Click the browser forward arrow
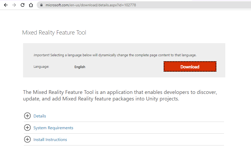 coord(14,5)
